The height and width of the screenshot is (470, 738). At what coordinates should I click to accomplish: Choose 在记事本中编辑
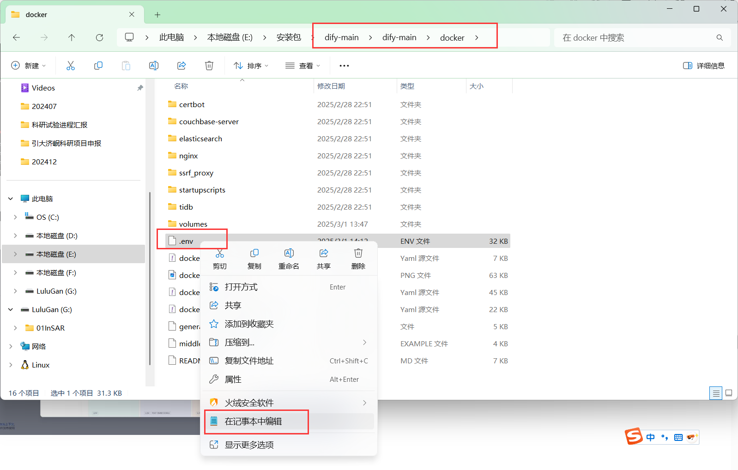(x=289, y=422)
